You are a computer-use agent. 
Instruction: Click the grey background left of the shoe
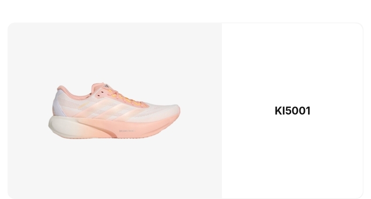pos(27,111)
